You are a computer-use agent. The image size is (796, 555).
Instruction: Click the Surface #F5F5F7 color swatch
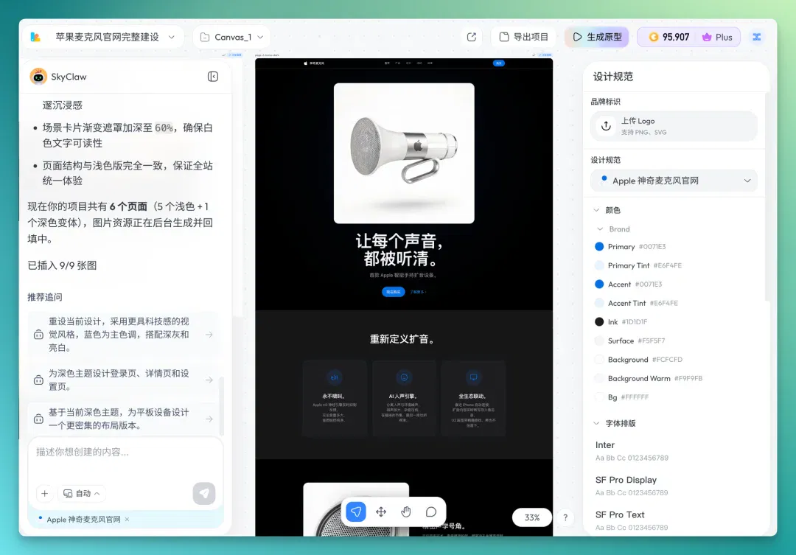(599, 341)
